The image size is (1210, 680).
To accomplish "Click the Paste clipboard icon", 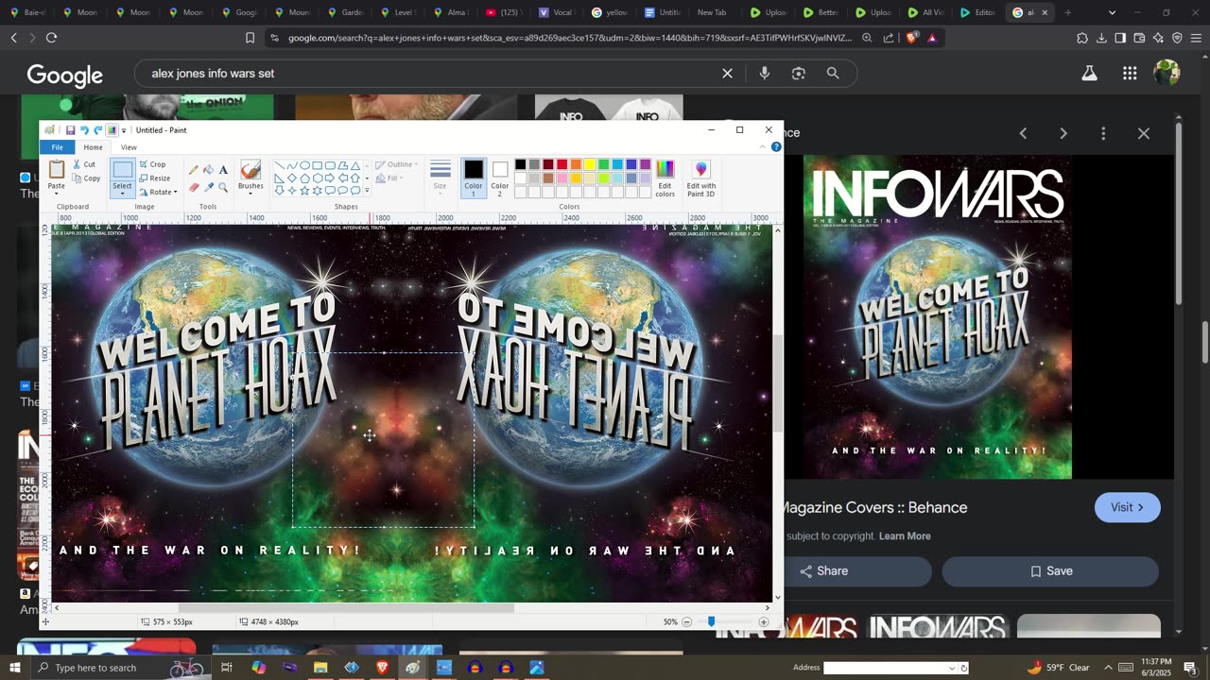I will pos(57,170).
